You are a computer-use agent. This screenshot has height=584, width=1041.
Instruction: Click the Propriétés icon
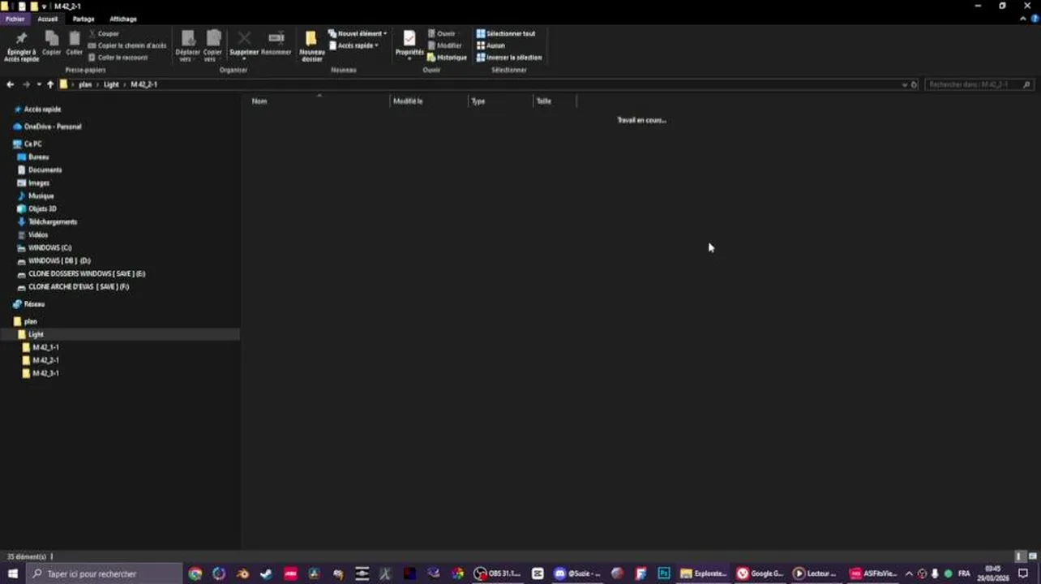(x=409, y=38)
